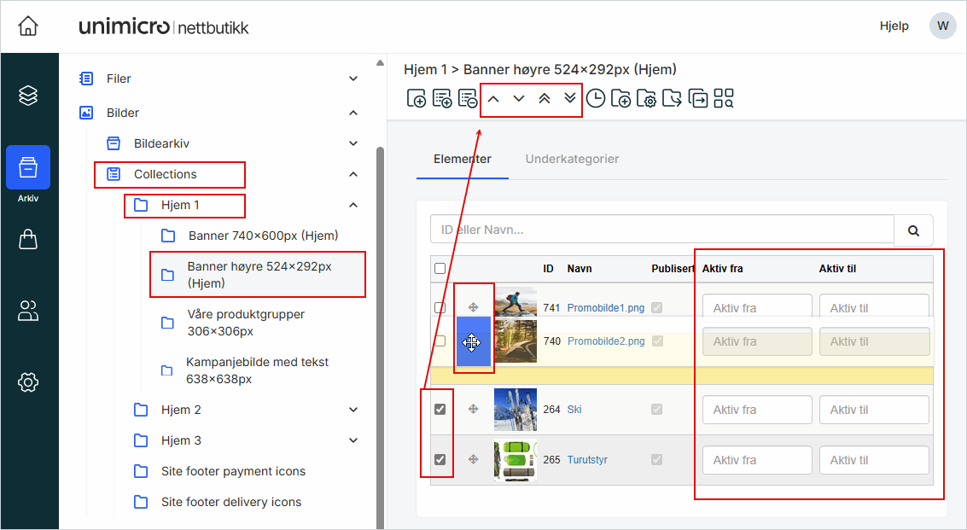Move selected elements to bottom with double-down arrow

(570, 99)
